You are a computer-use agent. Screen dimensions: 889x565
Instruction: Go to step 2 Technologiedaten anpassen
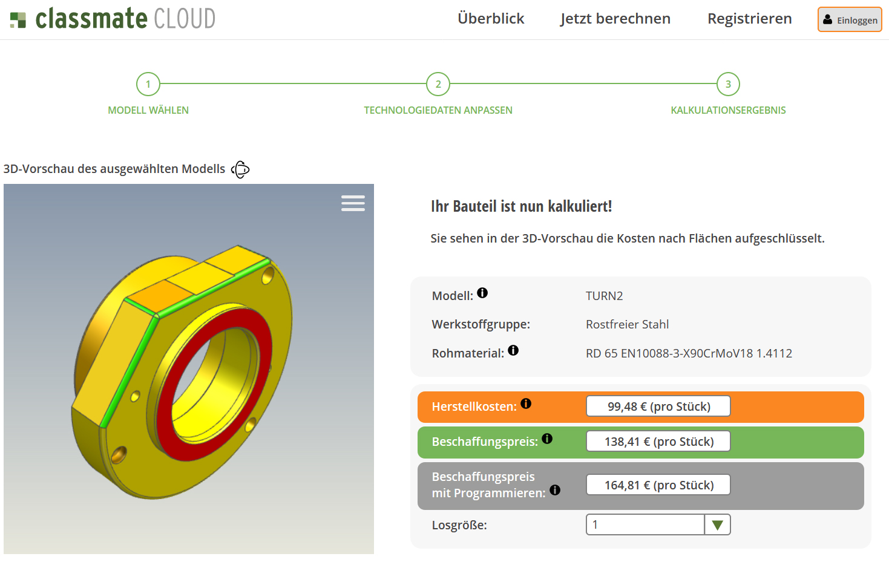point(438,84)
